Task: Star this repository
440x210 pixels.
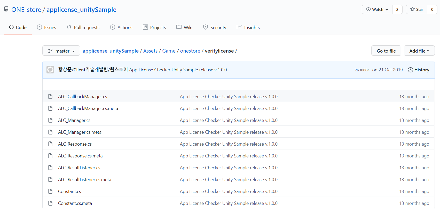Action: tap(417, 10)
